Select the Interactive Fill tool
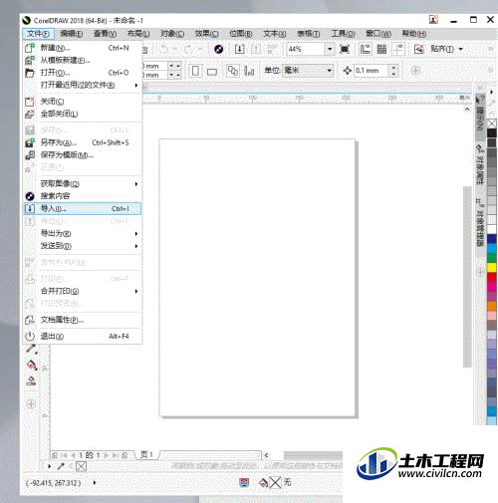This screenshot has height=503, width=498. pos(32,366)
